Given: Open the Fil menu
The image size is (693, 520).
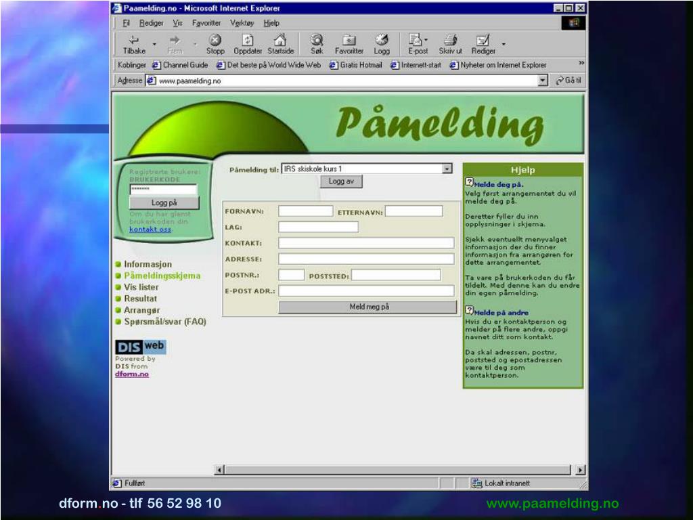Looking at the screenshot, I should point(127,23).
